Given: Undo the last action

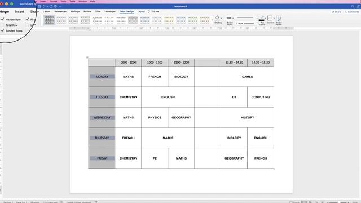Looking at the screenshot, I should click(x=44, y=6).
